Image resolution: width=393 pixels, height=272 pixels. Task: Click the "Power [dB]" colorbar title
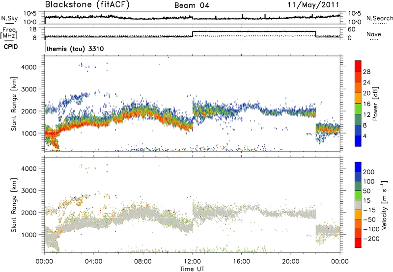click(375, 104)
